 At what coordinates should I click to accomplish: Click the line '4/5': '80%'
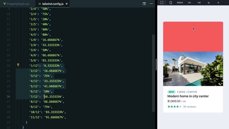pyautogui.click(x=40, y=35)
